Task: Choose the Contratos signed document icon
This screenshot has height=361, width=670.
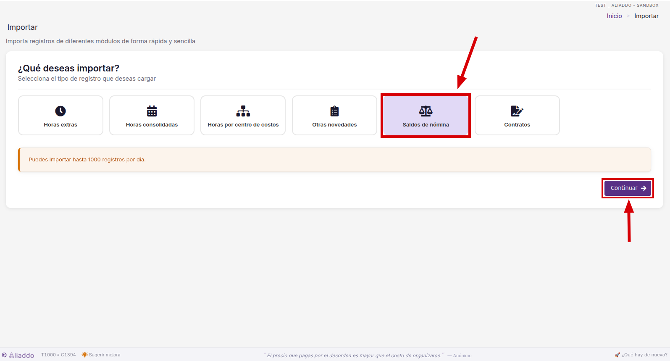Action: pos(517,111)
